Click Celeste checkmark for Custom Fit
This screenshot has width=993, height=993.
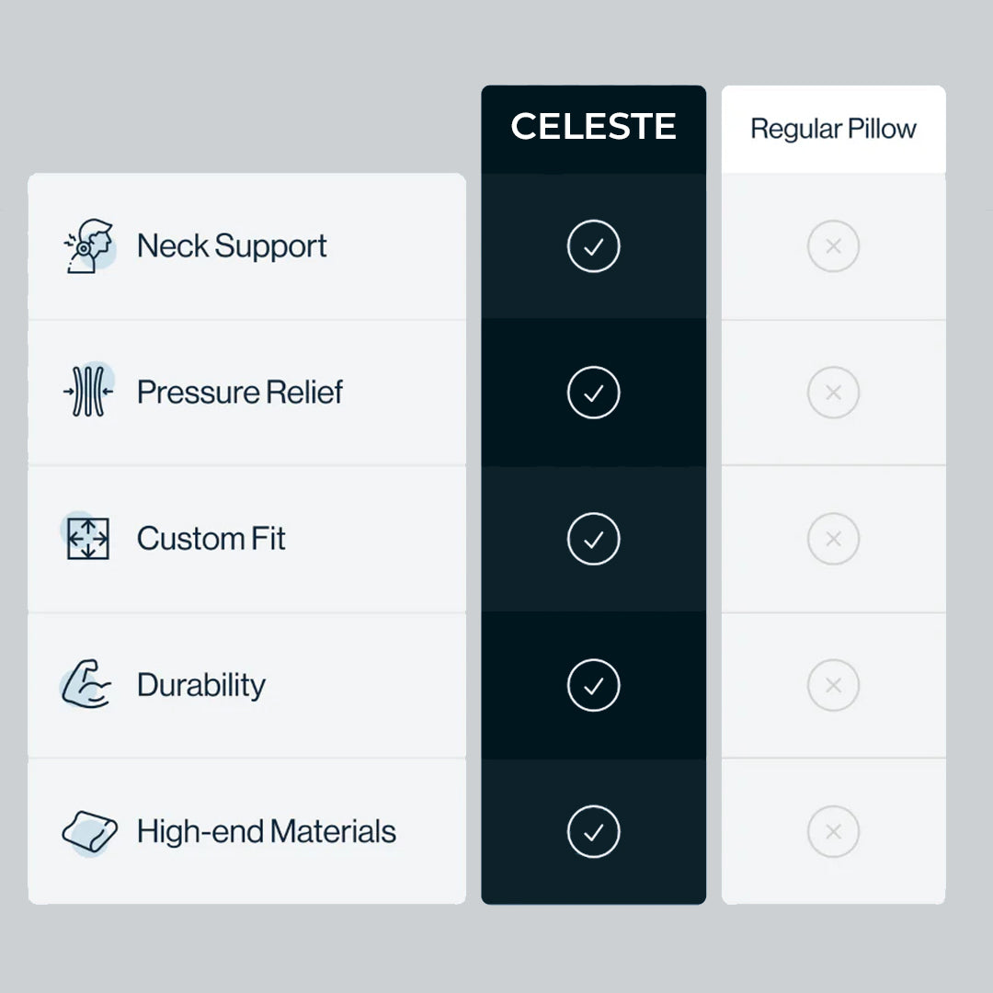point(594,539)
